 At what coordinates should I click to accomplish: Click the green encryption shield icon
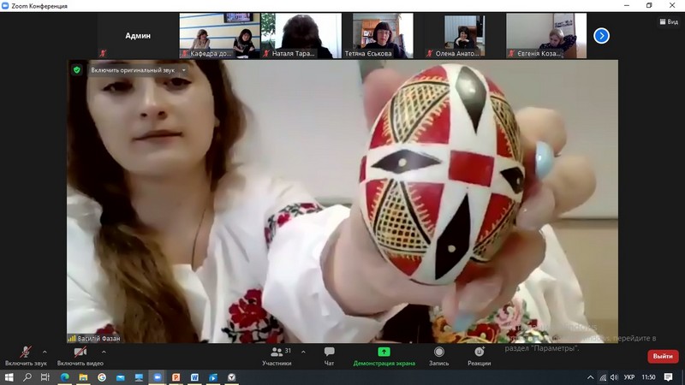coord(77,70)
